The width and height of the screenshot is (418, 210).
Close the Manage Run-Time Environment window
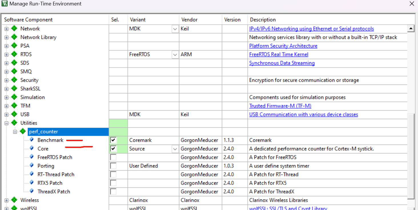pos(411,4)
